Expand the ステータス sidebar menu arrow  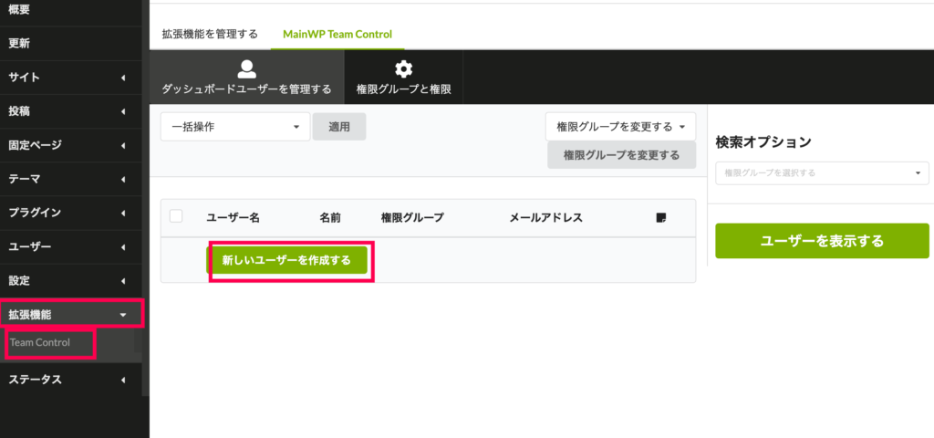[123, 381]
